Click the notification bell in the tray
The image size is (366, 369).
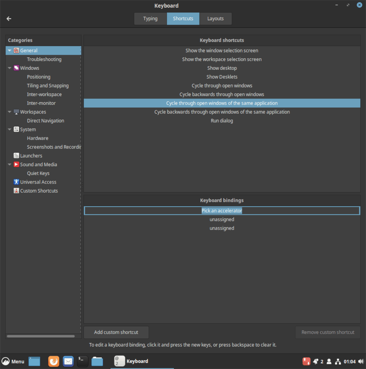316,361
